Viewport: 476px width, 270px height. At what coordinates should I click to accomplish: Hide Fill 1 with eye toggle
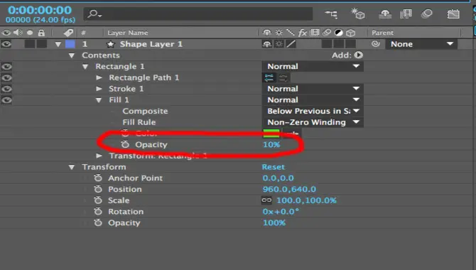(x=6, y=100)
